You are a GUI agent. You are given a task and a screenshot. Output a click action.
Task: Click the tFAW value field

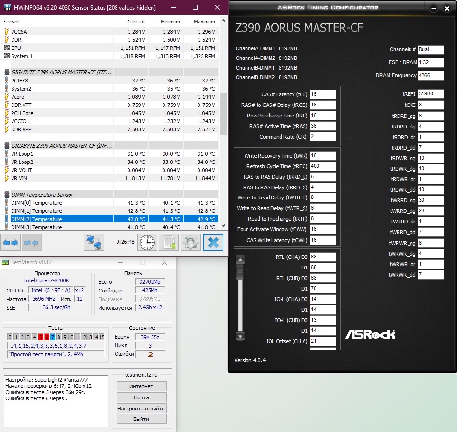click(323, 229)
